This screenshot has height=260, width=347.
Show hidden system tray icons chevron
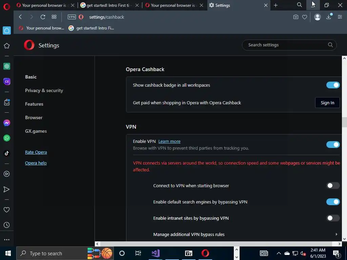279,253
